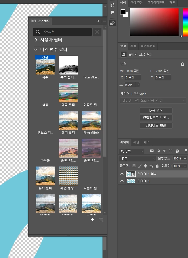Click the artboard auto-nesting lock icon

click(x=151, y=166)
